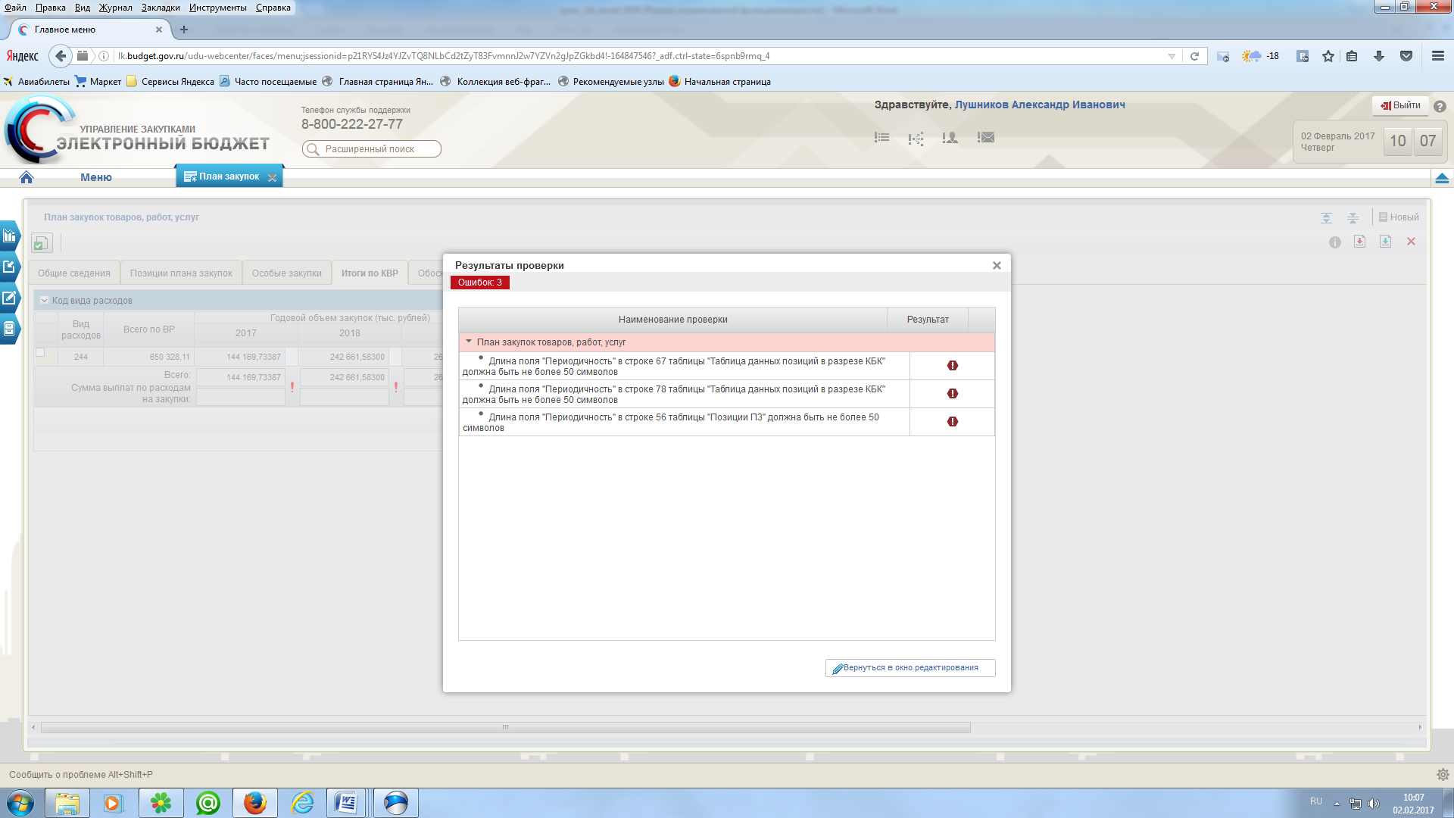Screen dimensions: 1454x818
Task: Open the 'Журнал' browser menu
Action: point(115,8)
